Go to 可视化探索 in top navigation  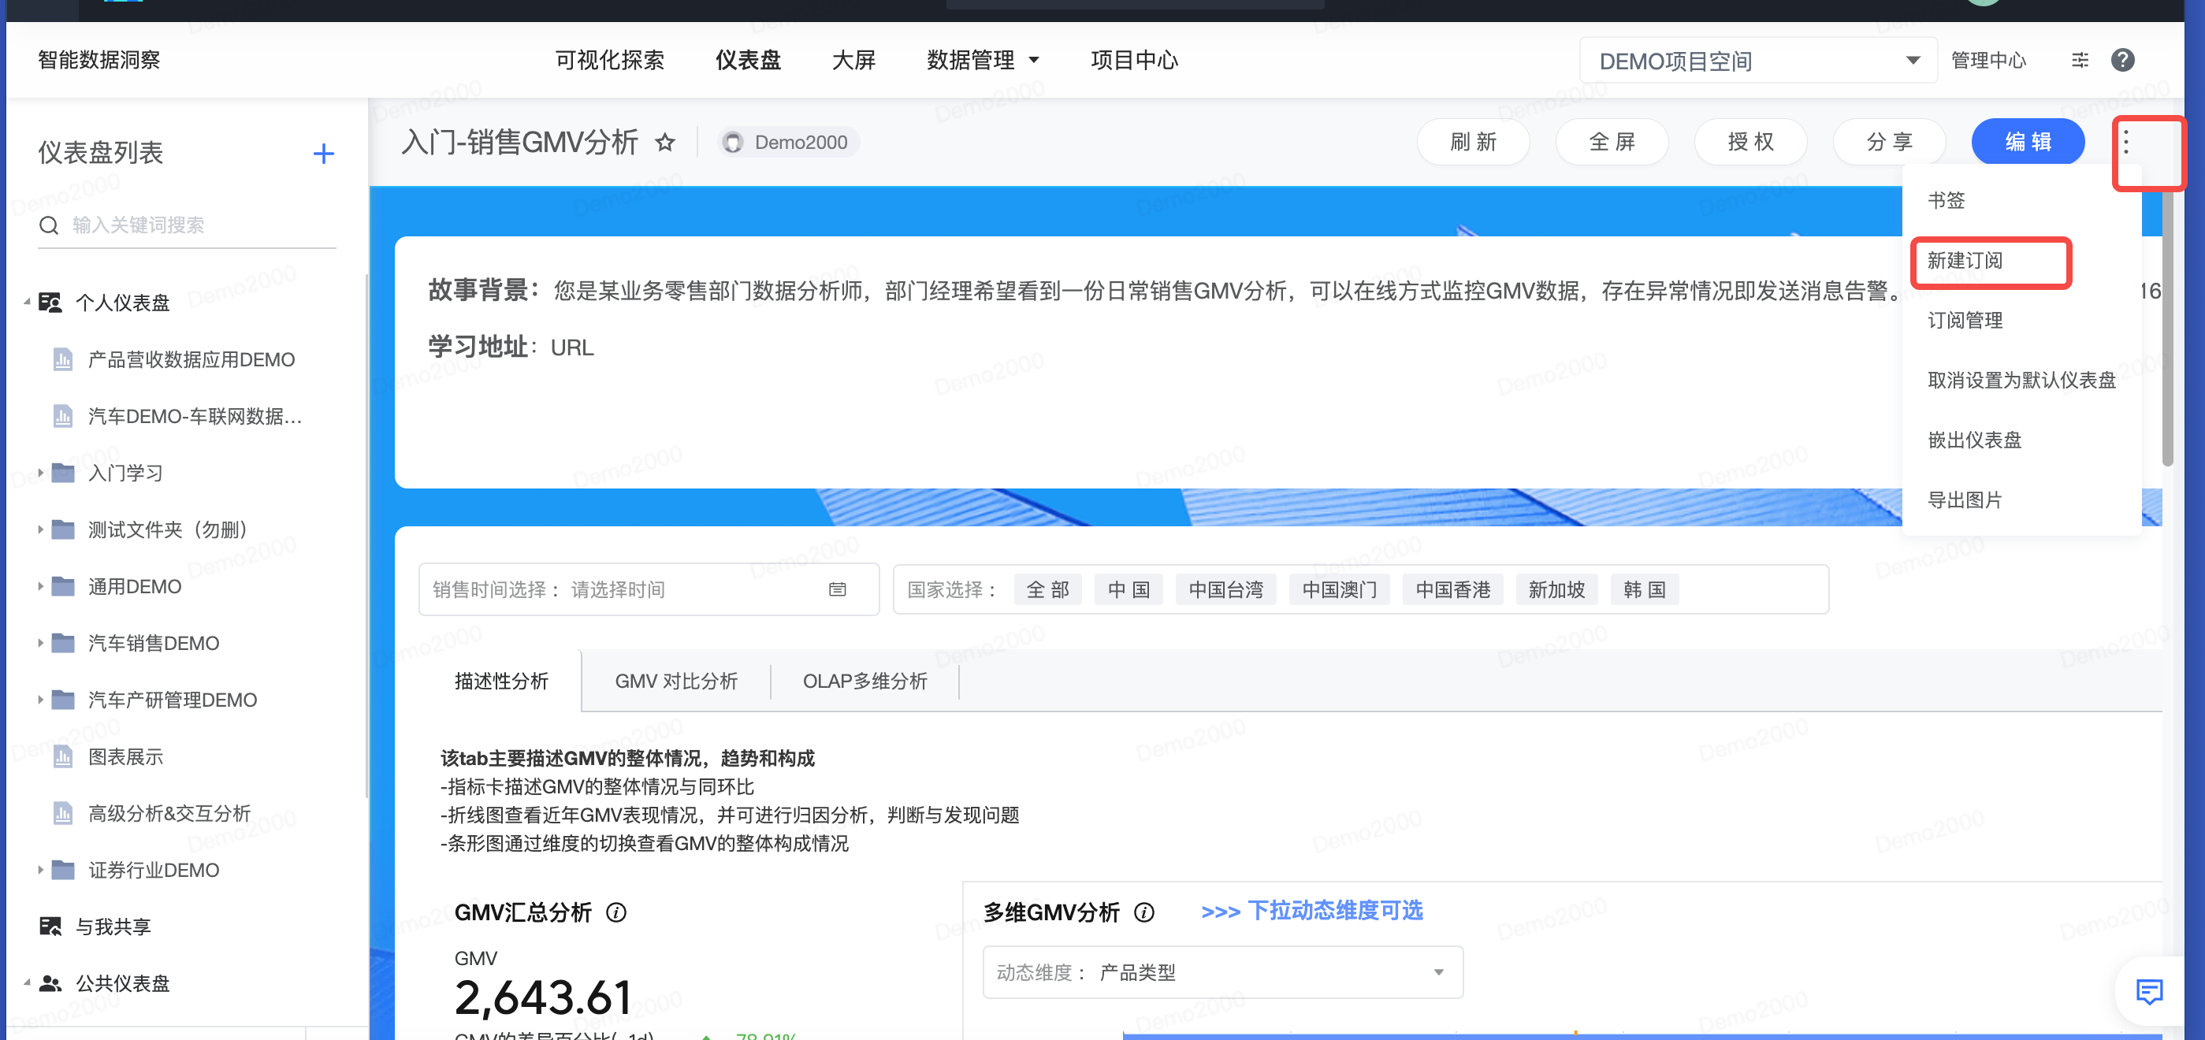608,60
